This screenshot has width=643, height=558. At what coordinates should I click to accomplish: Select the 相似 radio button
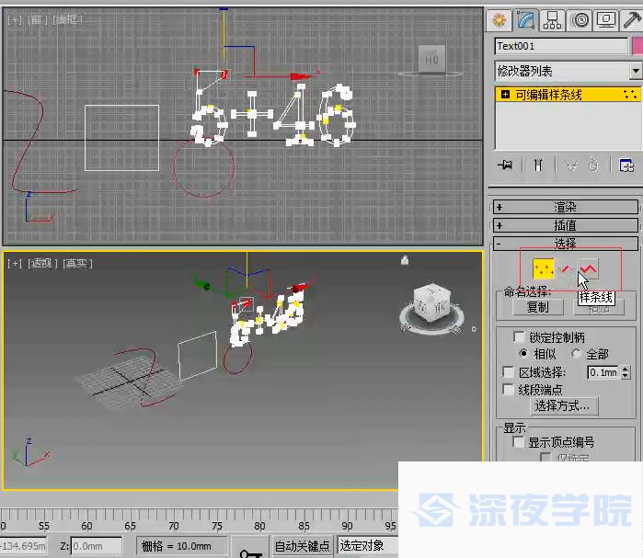522,353
